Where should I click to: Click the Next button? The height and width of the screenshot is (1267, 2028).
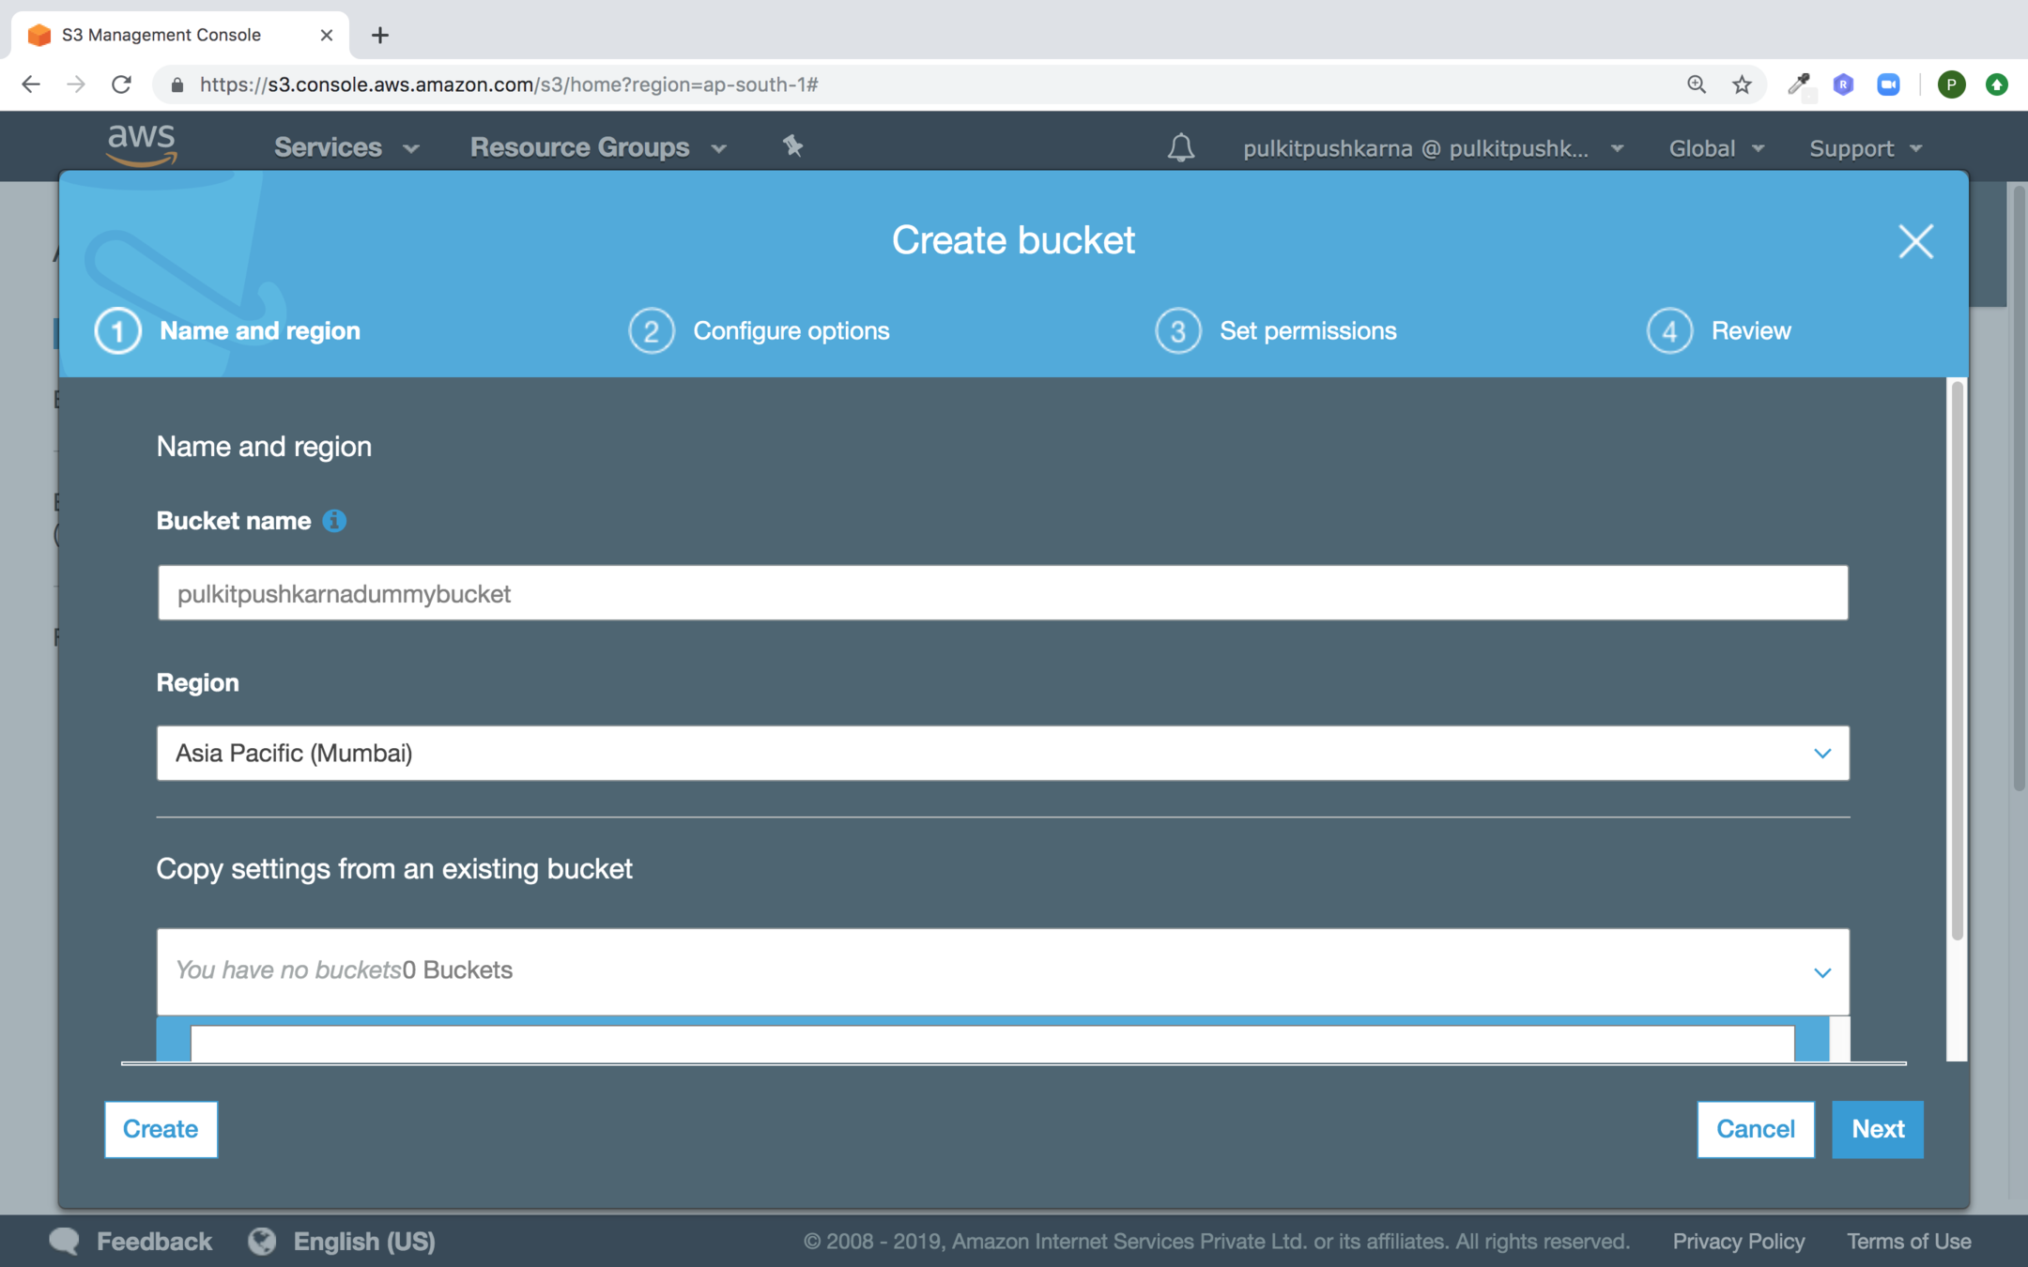(1877, 1129)
